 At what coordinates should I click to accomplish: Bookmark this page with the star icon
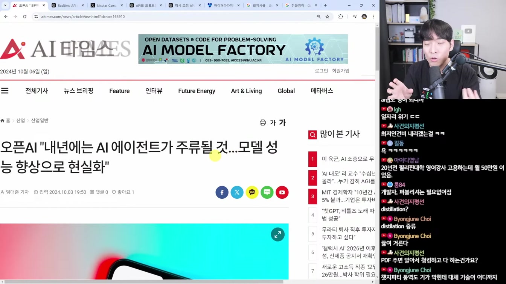coord(328,17)
